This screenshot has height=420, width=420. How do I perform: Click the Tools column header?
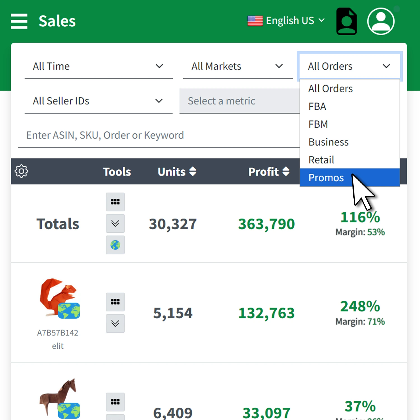point(117,172)
